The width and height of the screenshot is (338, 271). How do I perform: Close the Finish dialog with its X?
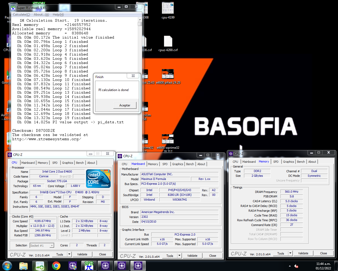[x=133, y=76]
